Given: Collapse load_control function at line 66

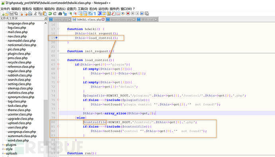Looking at the screenshot, I should click(x=58, y=60).
